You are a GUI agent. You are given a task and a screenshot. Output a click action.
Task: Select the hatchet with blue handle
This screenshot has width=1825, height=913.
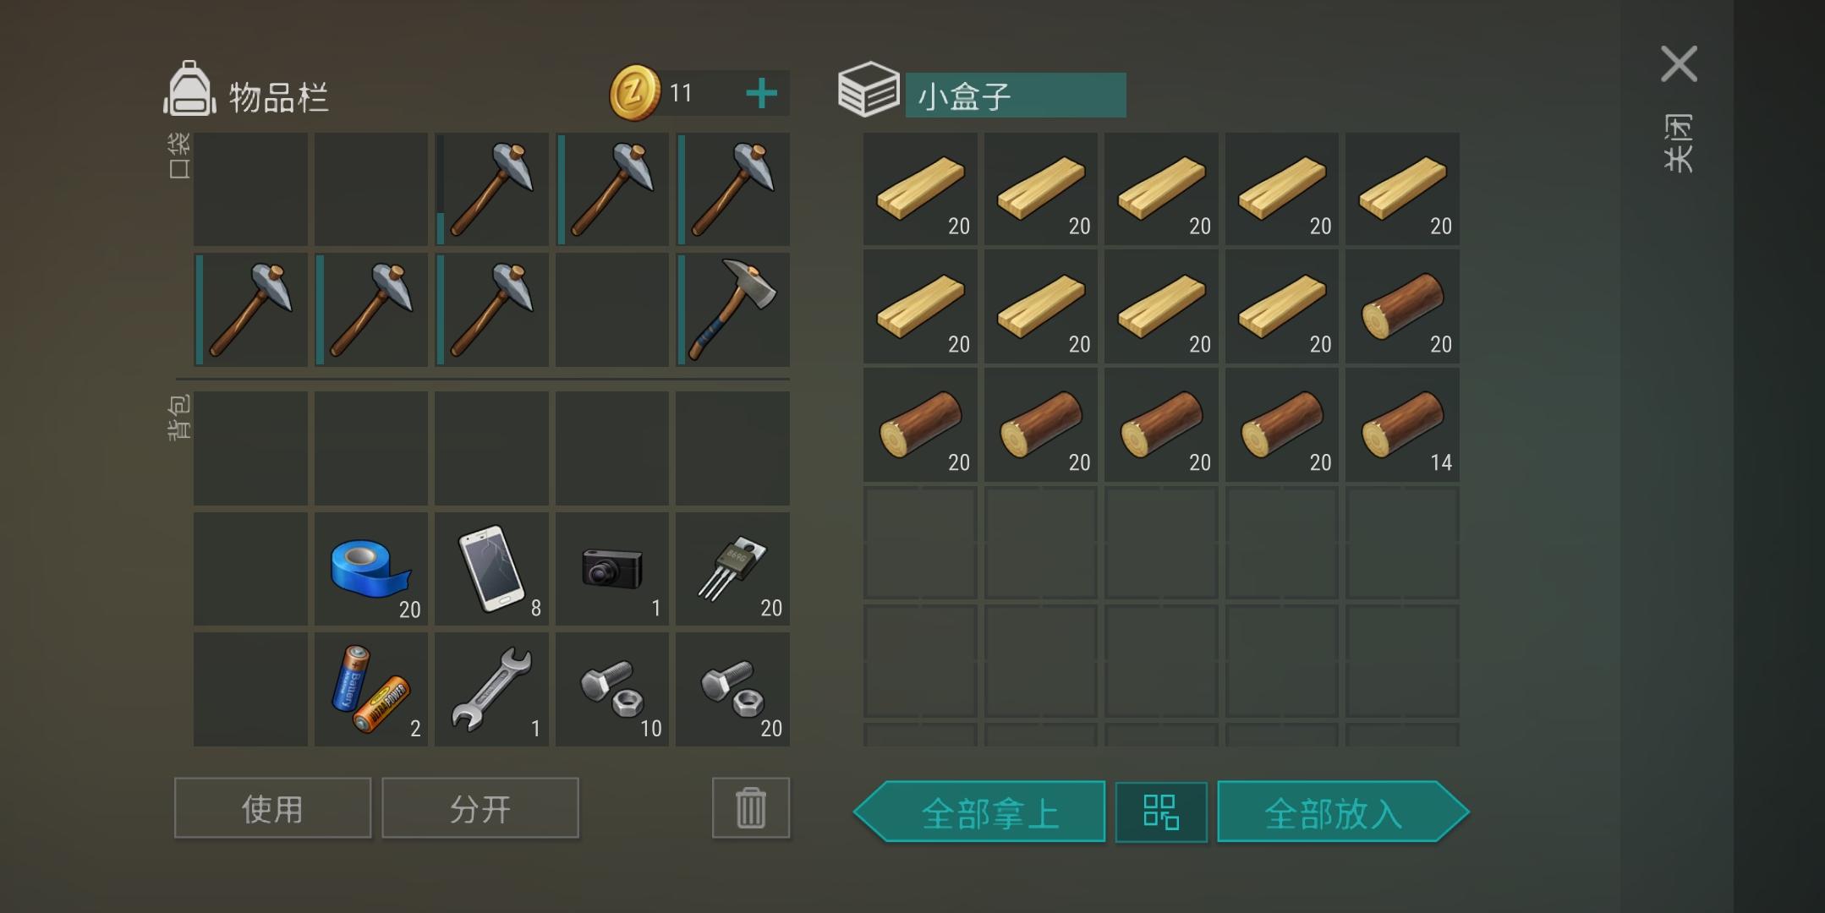(x=732, y=309)
